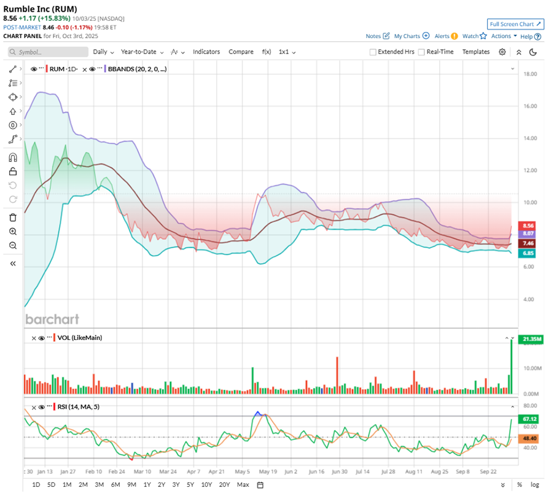Click the Symbol search field
554x496 pixels.
(48, 52)
